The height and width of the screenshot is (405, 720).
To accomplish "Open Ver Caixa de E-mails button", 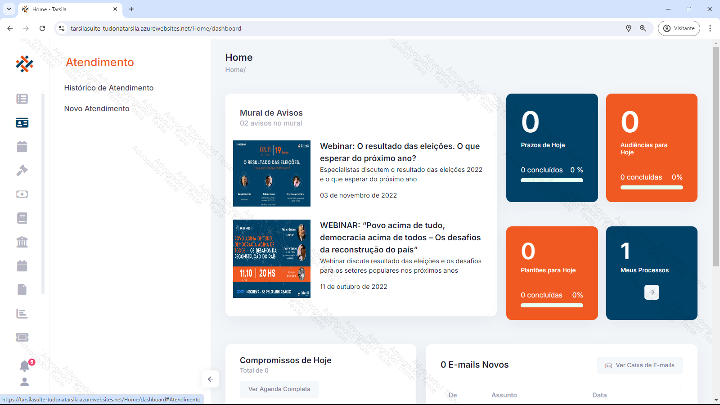I will [x=639, y=365].
